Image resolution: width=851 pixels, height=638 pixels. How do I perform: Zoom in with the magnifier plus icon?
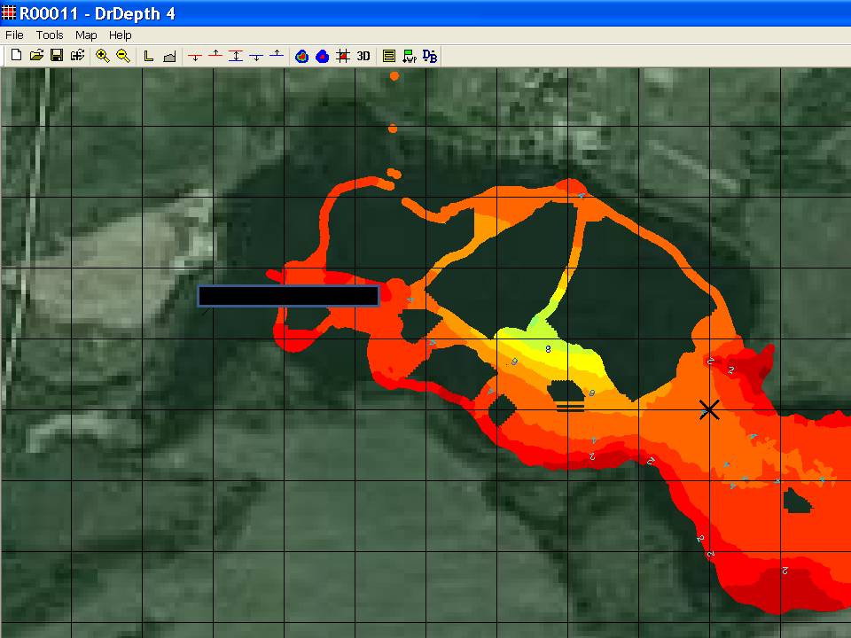point(103,56)
